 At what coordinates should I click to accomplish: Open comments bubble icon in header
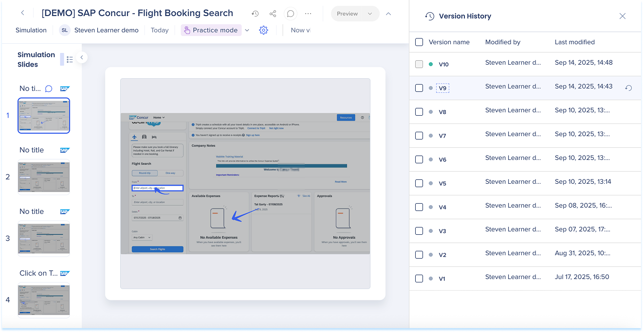(291, 14)
